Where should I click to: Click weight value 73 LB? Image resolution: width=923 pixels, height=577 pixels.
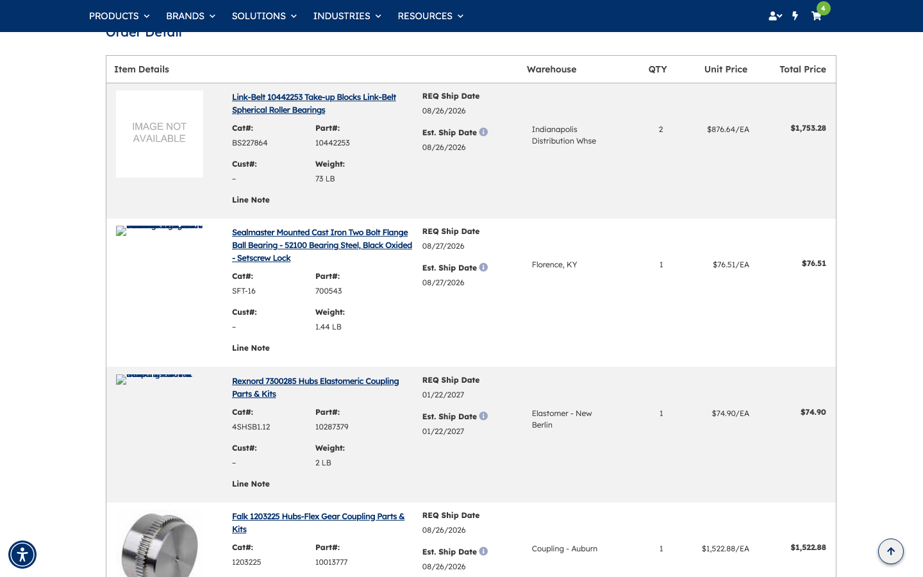click(x=325, y=179)
